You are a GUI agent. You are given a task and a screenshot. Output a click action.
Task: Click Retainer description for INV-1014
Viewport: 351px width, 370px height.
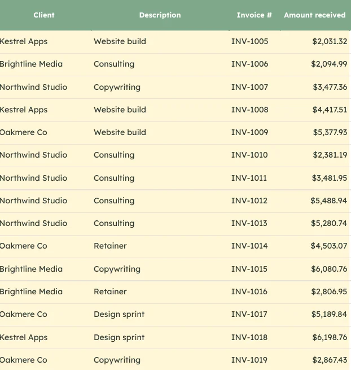coord(110,246)
